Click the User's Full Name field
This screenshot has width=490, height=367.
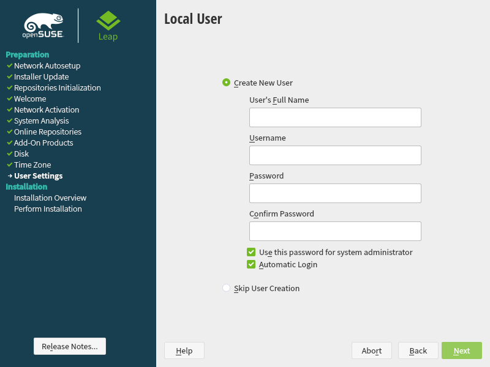335,117
